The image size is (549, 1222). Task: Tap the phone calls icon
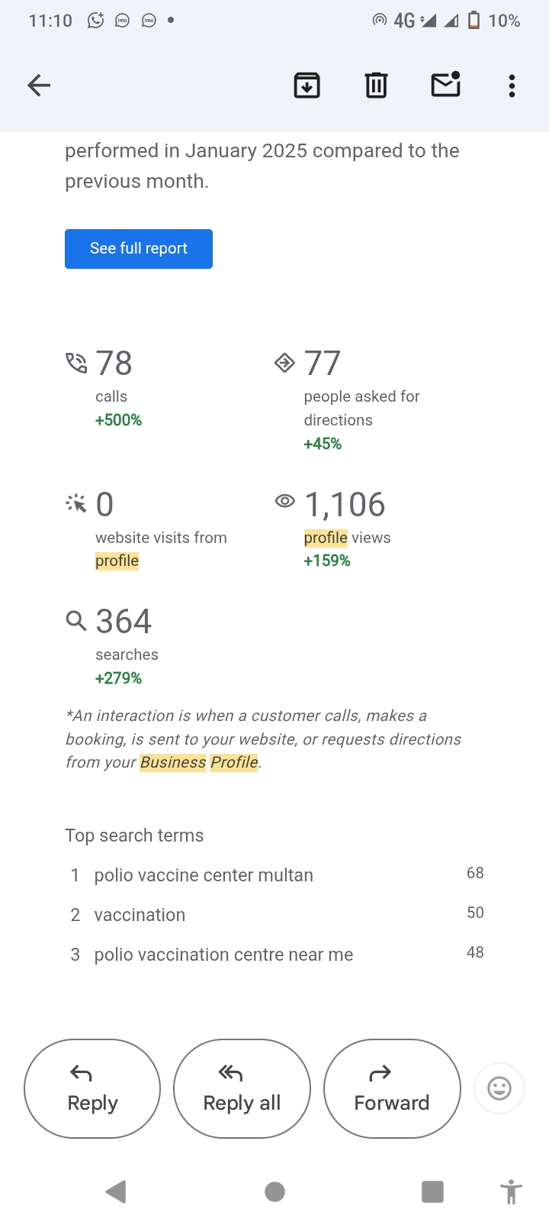[76, 363]
